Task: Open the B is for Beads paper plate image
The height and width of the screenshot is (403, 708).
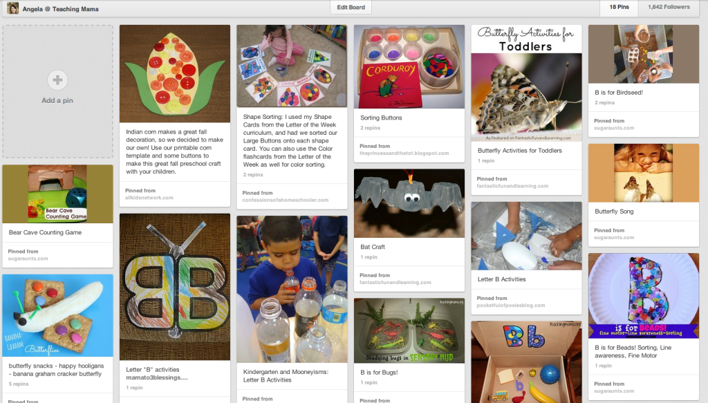Action: click(x=644, y=296)
